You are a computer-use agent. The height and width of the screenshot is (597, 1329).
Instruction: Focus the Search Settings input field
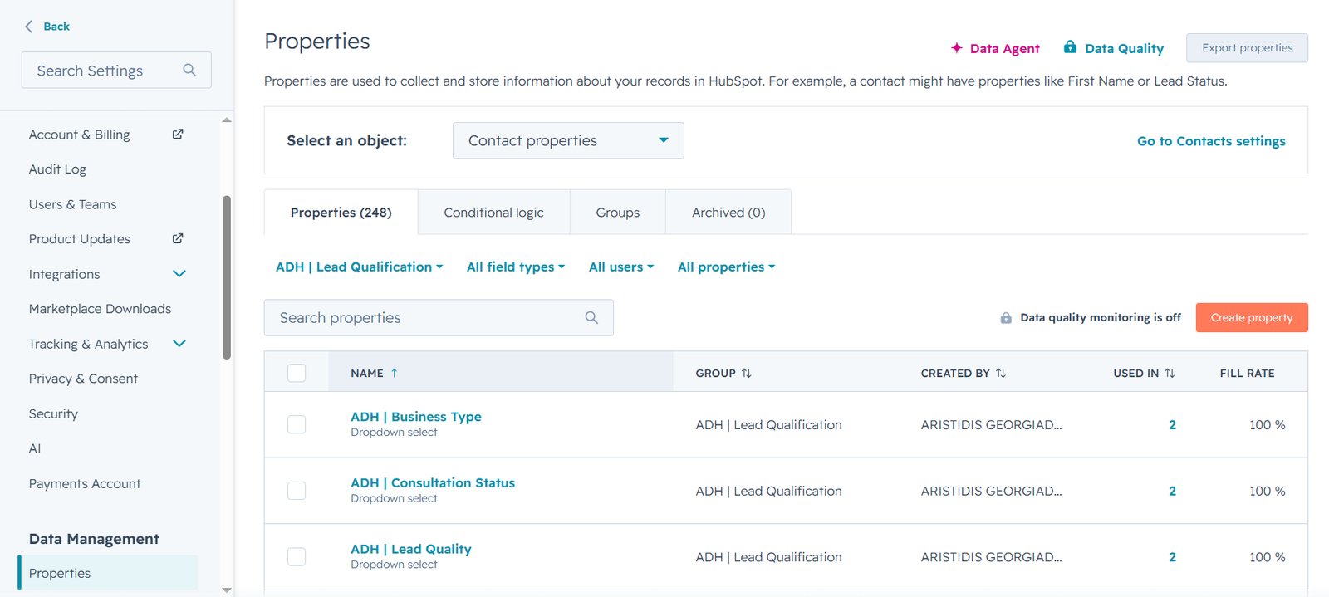pyautogui.click(x=116, y=71)
